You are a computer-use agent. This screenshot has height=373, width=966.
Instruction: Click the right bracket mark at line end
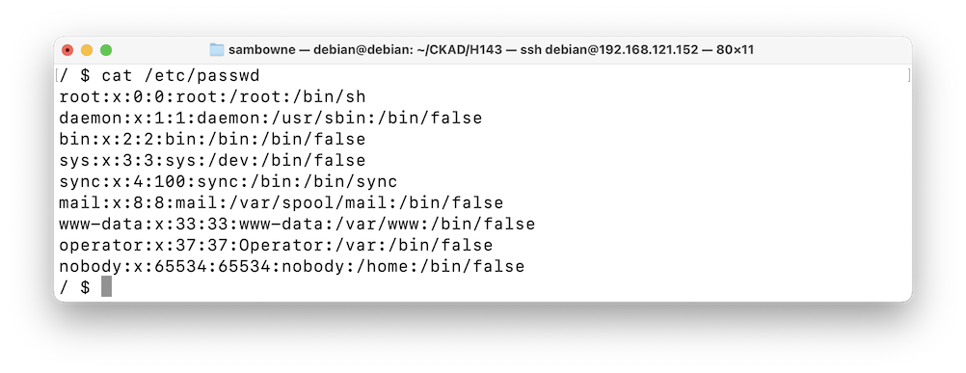pos(908,76)
